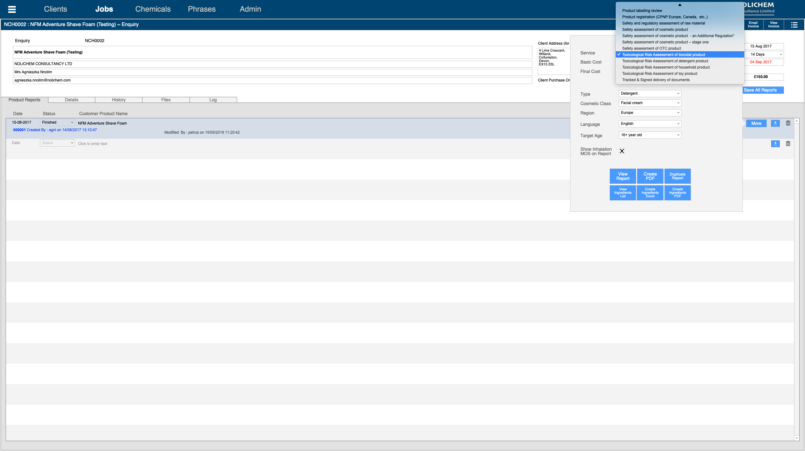Click the list icon in the header bar
805x453 pixels.
point(794,25)
